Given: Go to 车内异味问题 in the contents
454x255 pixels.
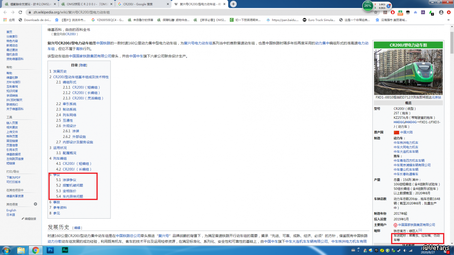Looking at the screenshot, I should (73, 196).
